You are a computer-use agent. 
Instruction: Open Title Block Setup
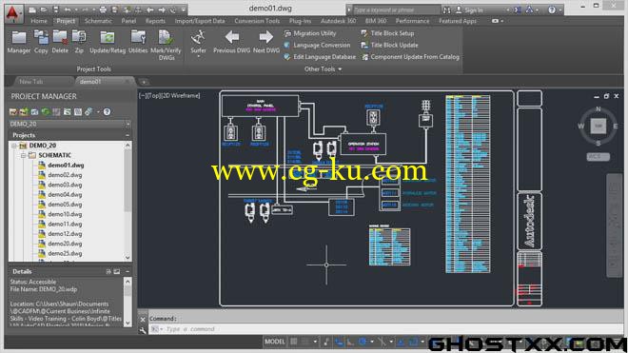point(387,33)
